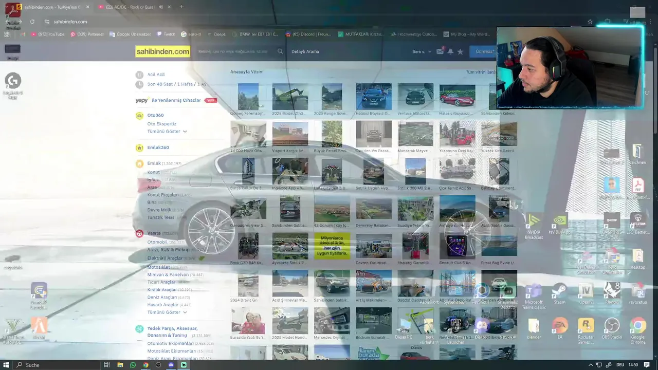Open EA desktop icon
This screenshot has height=370, width=658.
(560, 329)
